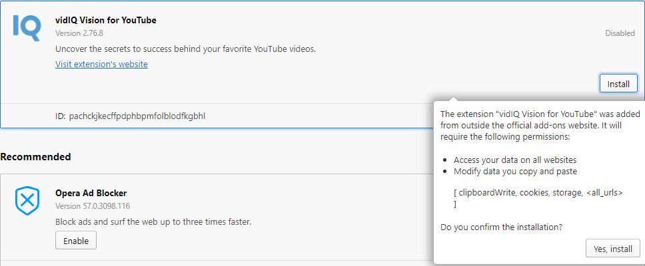Click the vidIQ Vision for YouTube title
Screen dimensions: 645x266
(x=106, y=20)
